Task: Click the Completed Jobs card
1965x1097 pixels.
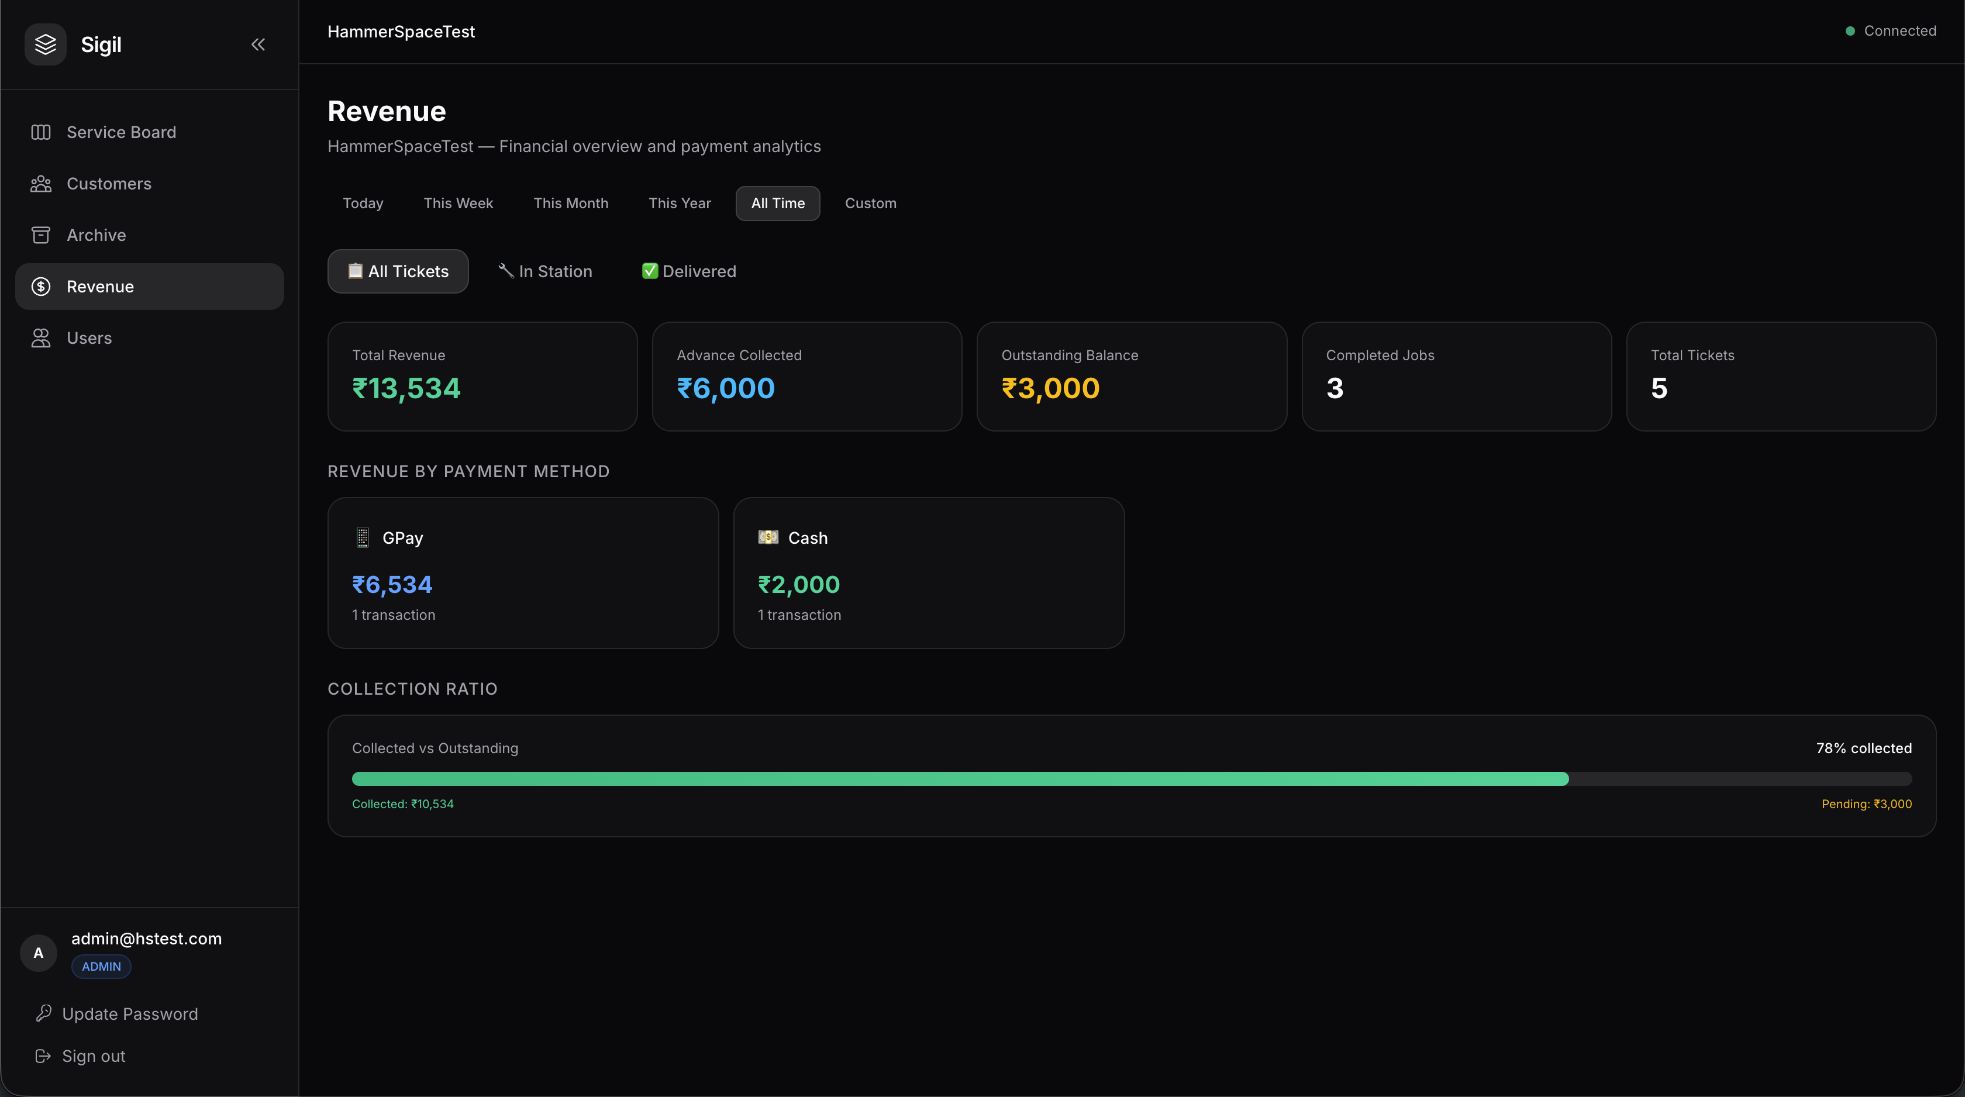Action: click(1456, 376)
